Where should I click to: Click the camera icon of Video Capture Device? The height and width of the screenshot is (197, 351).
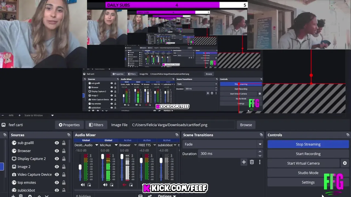point(14,175)
